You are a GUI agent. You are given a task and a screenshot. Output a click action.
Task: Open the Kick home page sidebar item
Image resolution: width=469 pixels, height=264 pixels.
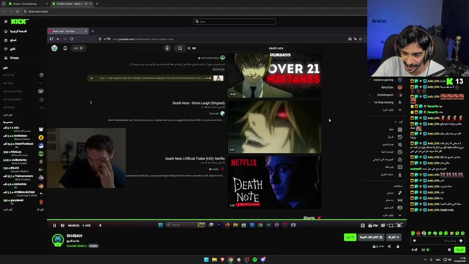coord(15,32)
